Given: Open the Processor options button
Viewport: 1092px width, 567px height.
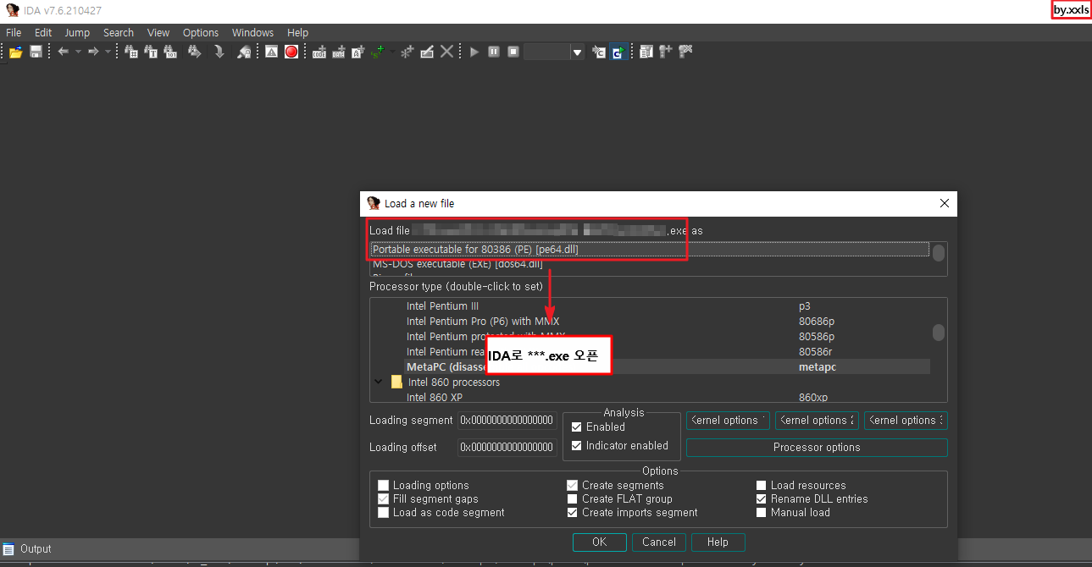Looking at the screenshot, I should [817, 448].
